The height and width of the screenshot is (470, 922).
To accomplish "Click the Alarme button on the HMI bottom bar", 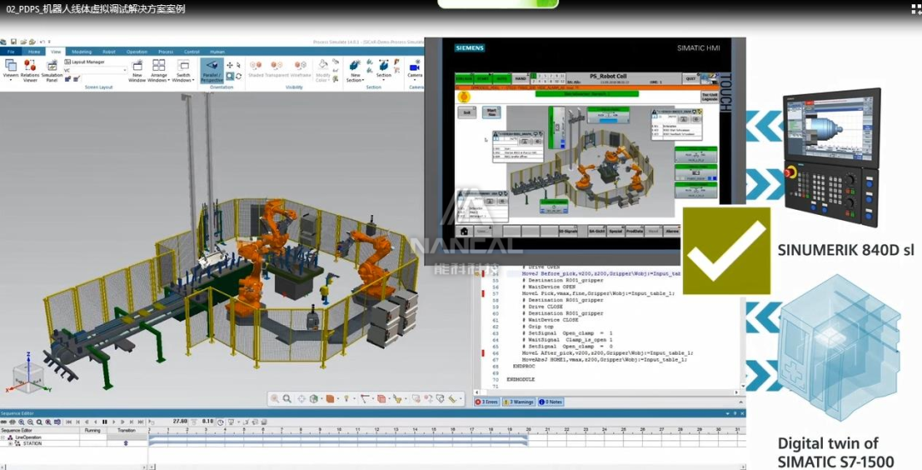I will coord(672,231).
